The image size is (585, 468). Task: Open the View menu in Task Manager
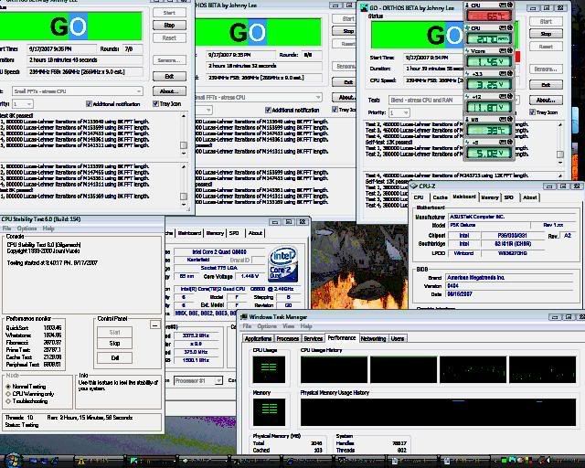(x=289, y=326)
